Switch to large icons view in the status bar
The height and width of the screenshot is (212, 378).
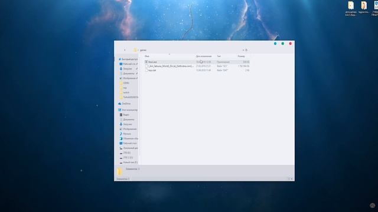[292, 179]
